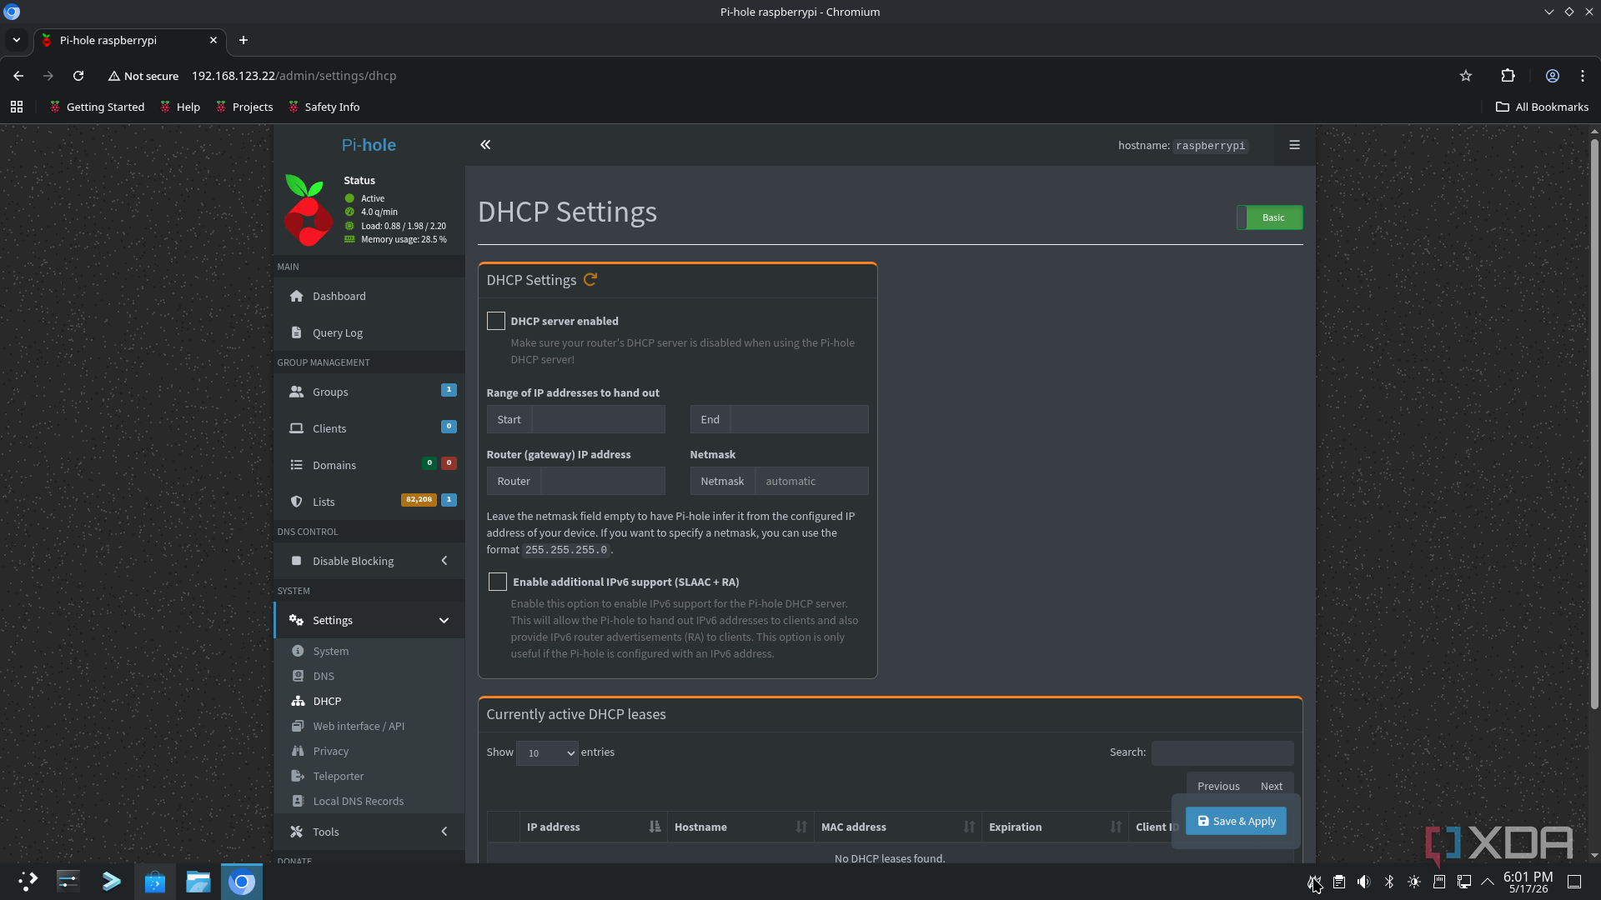Collapse the Settings menu

coord(369,621)
